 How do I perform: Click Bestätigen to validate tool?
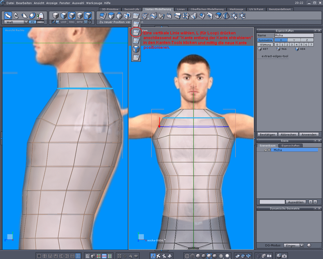click(267, 135)
